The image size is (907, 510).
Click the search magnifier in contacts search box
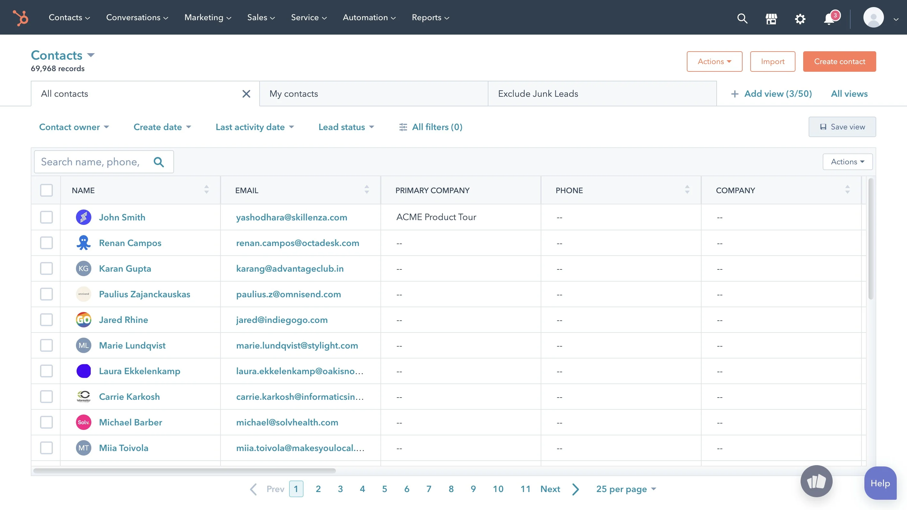click(x=159, y=162)
